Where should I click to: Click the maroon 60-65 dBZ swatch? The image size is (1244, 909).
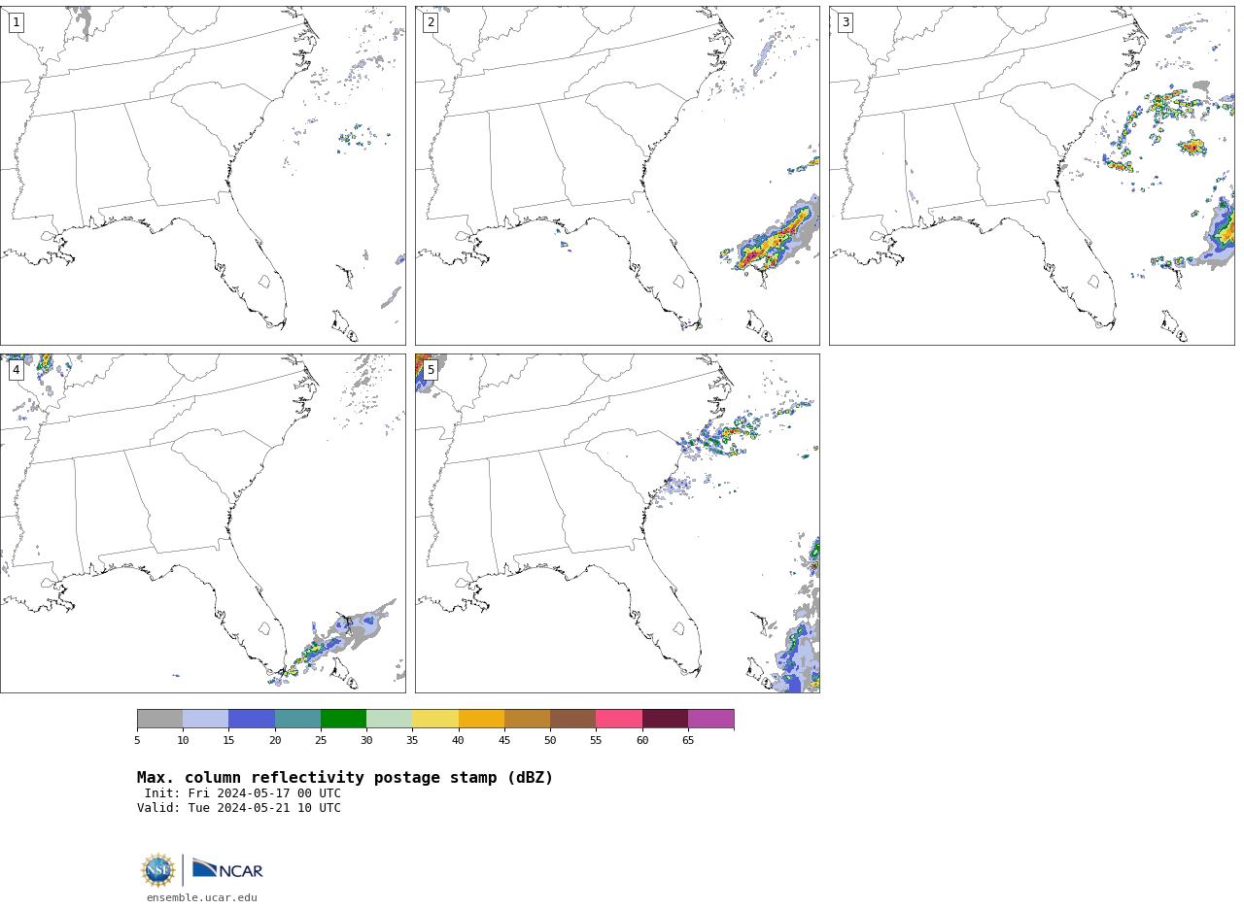[665, 719]
